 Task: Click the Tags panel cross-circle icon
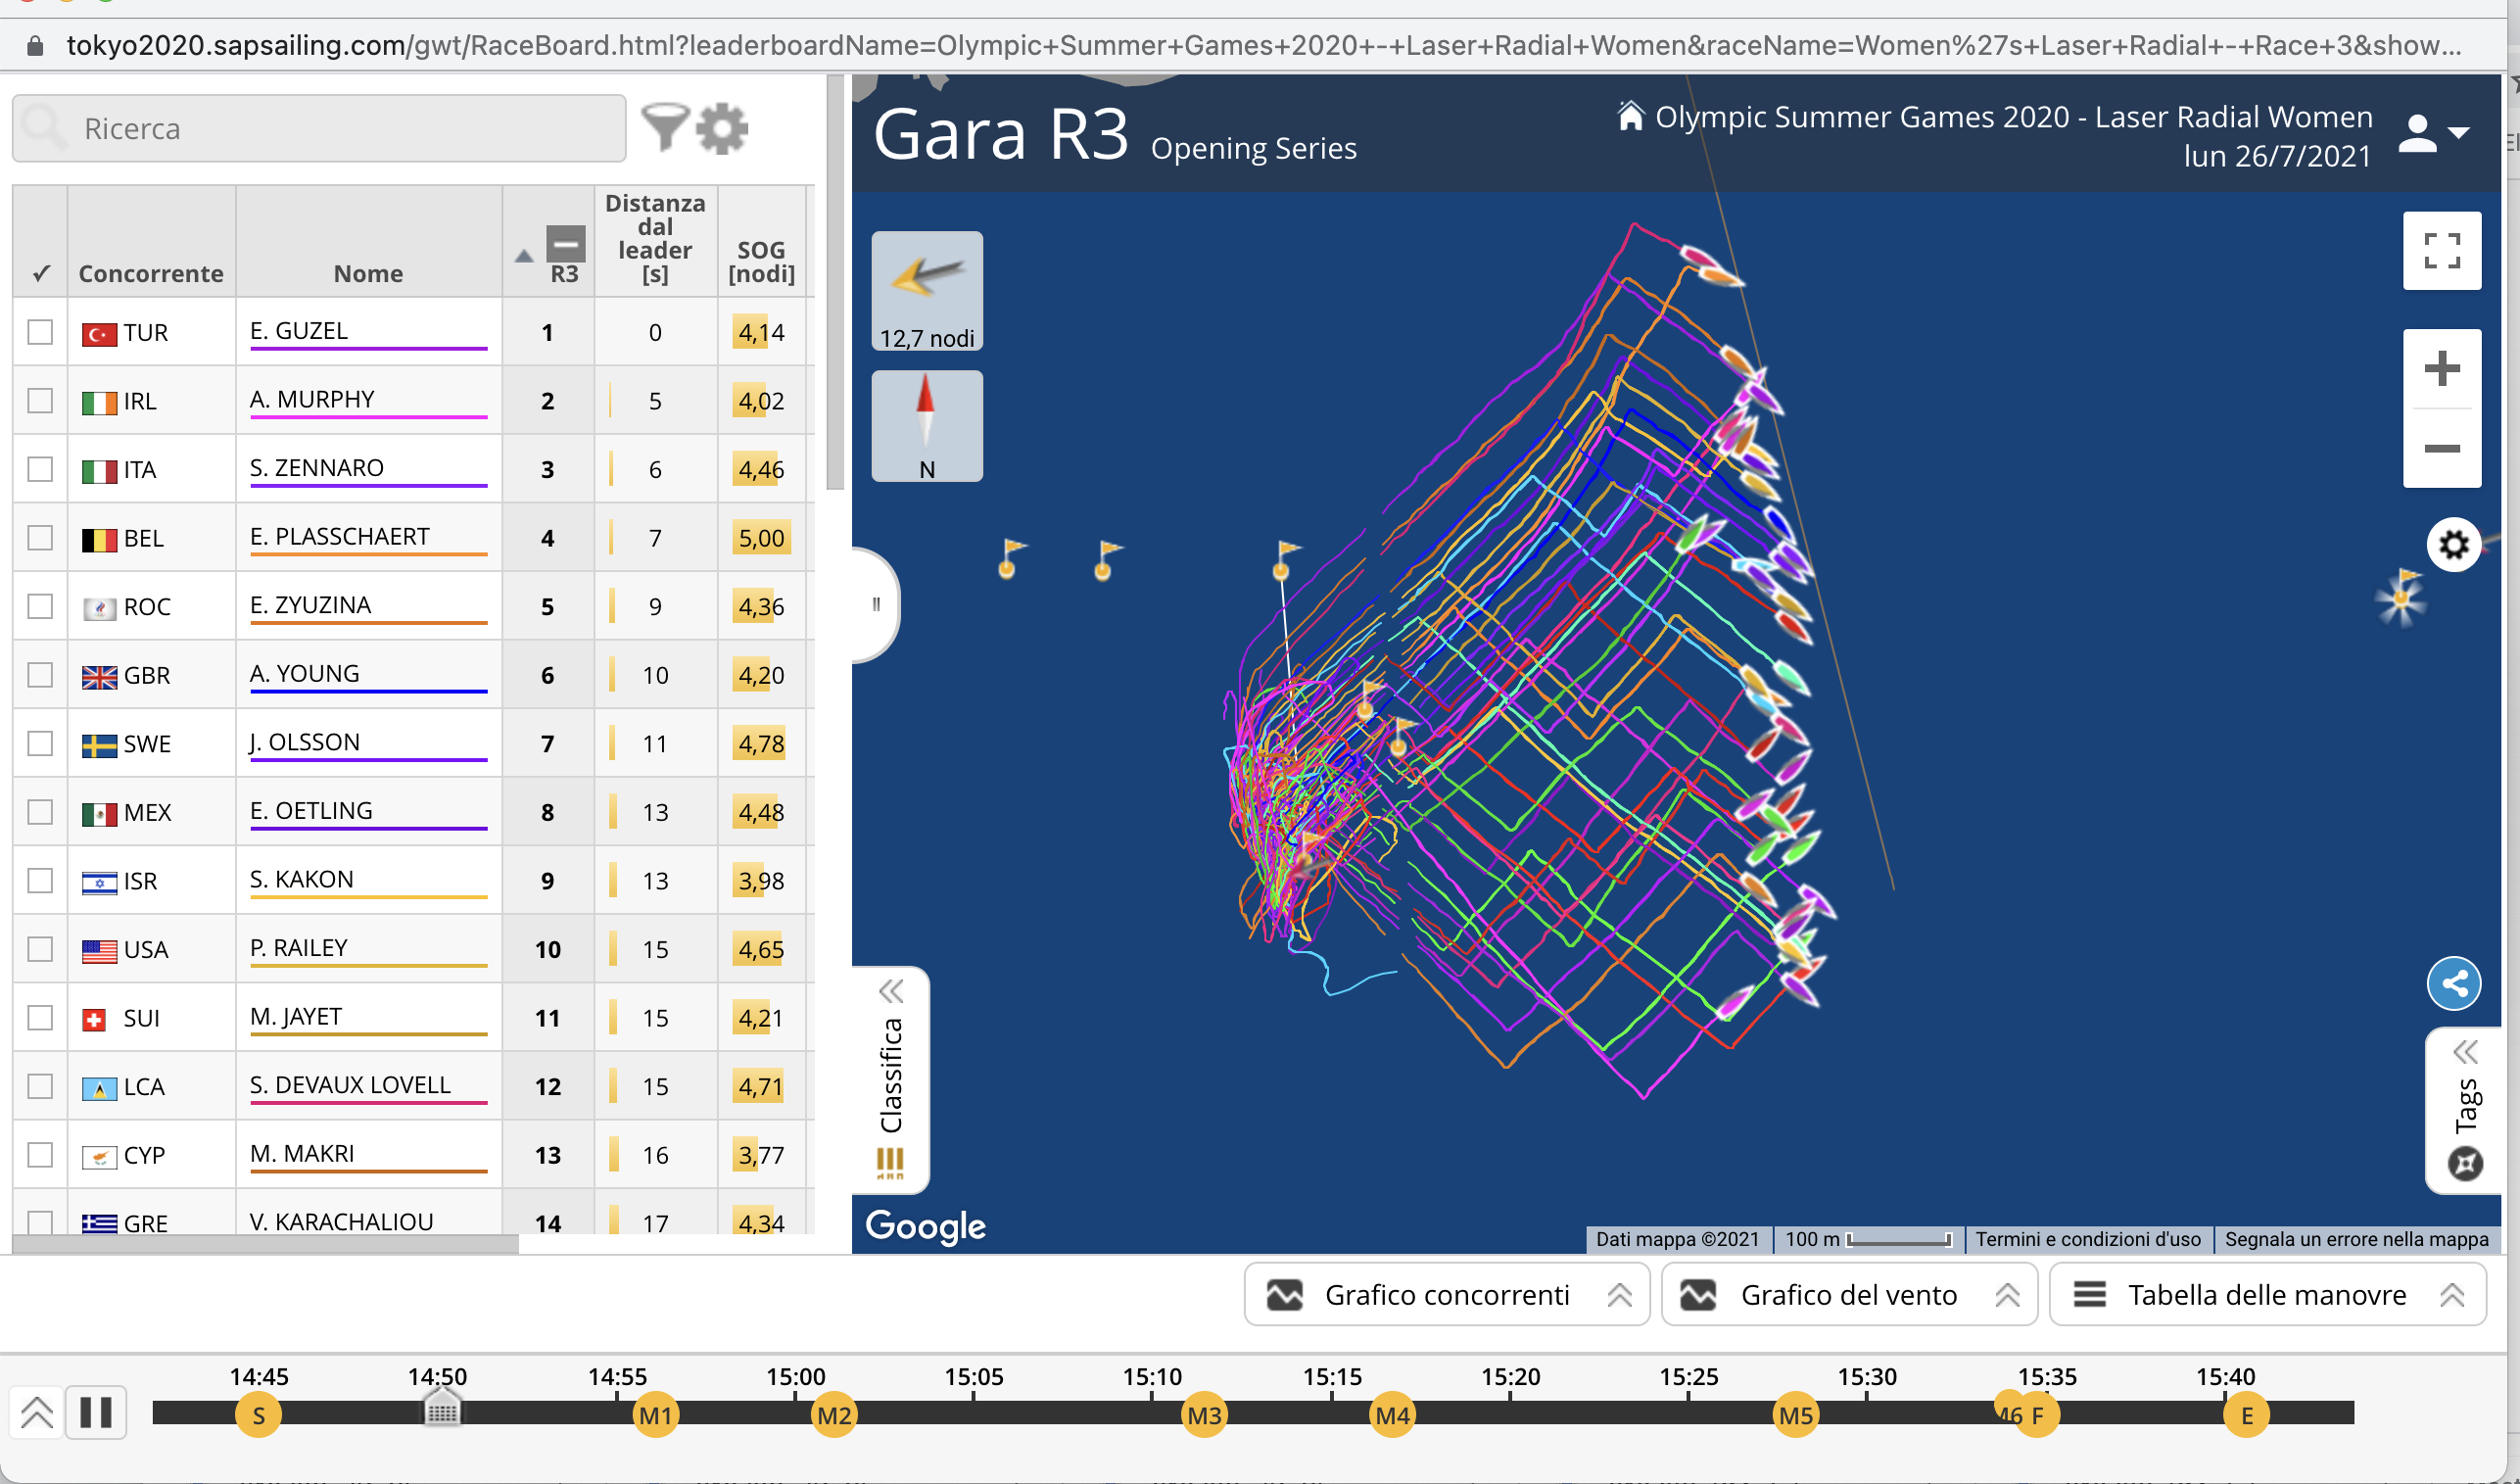2464,1164
